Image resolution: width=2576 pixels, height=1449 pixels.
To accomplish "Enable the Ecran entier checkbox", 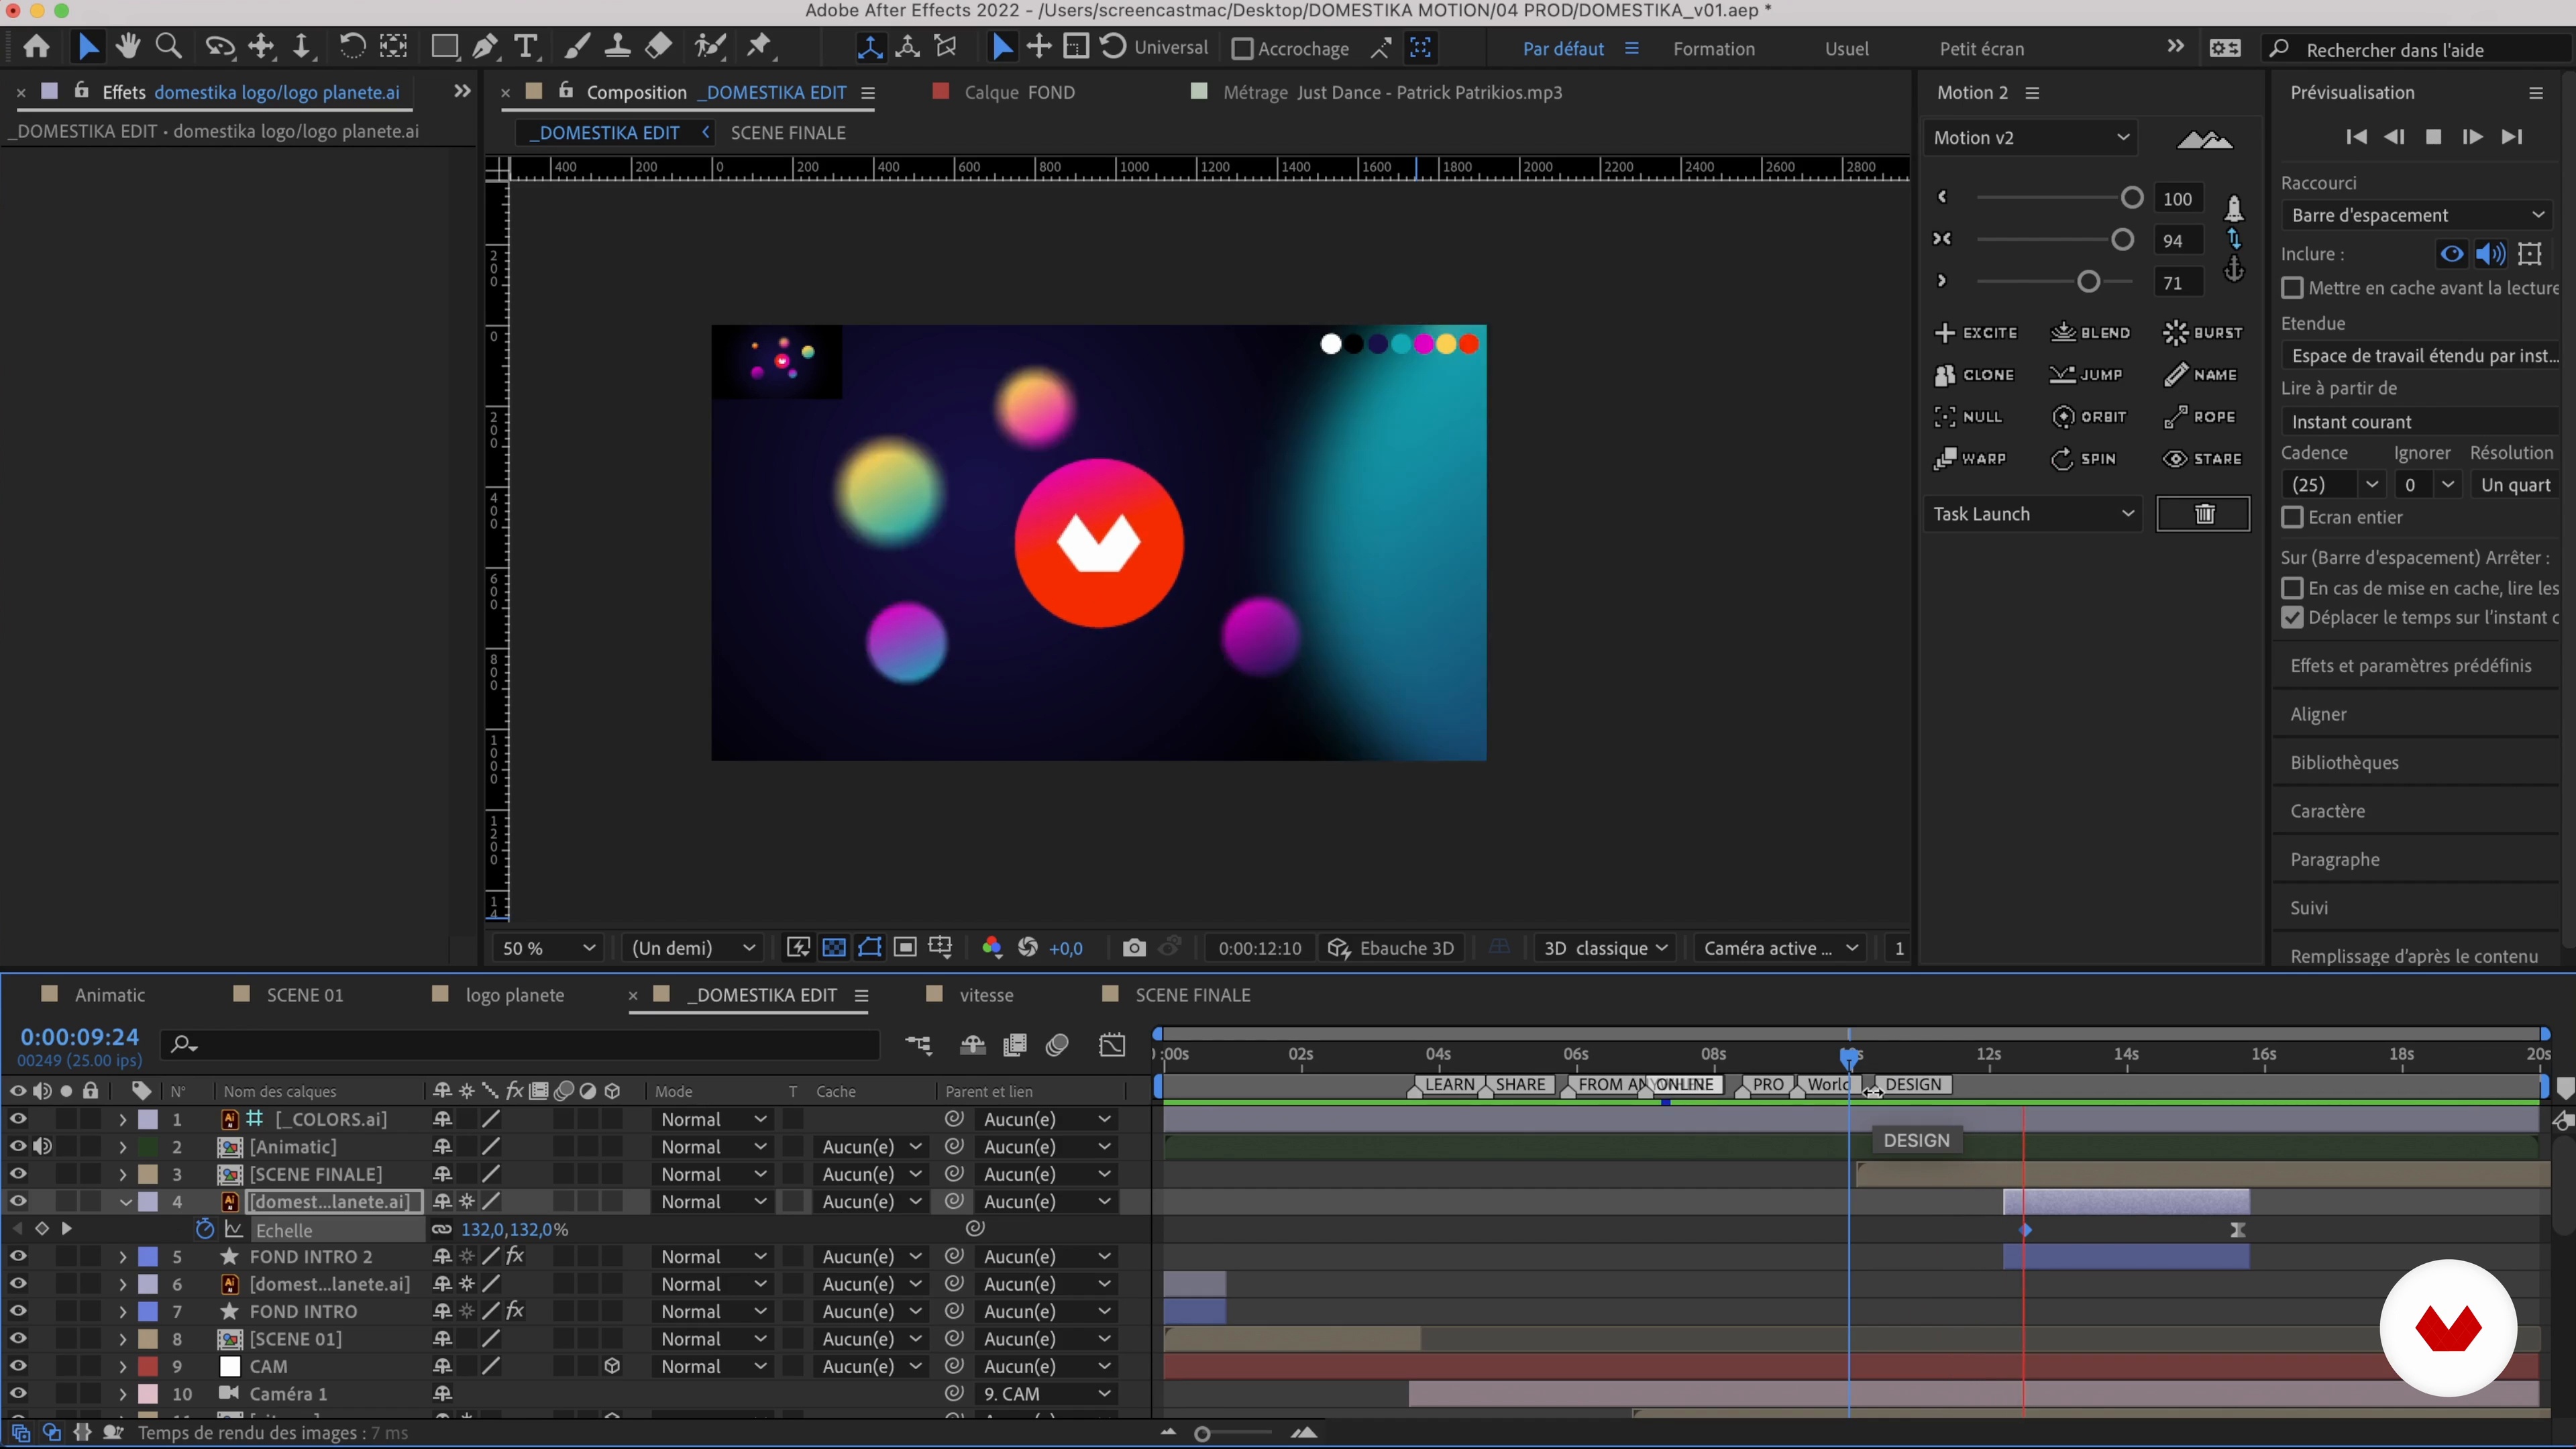I will pyautogui.click(x=2293, y=517).
